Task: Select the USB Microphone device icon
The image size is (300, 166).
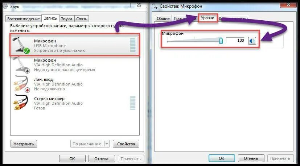Action: point(21,45)
